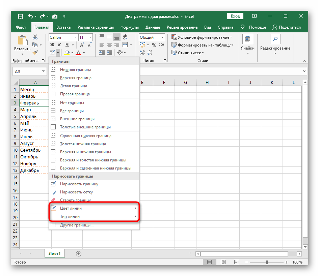
Task: Toggle bold Ж formatting
Action: pyautogui.click(x=52, y=45)
